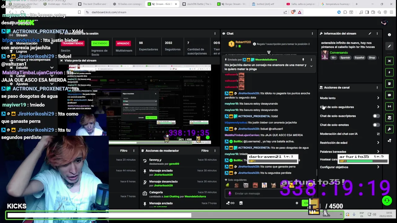Click the screen capture icon in right sidebar
Viewport: 397px width, 223px height.
pyautogui.click(x=390, y=61)
